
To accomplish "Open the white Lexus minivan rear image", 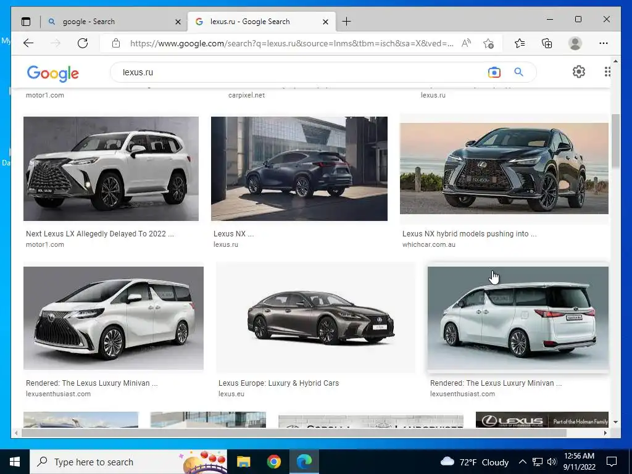I will pyautogui.click(x=518, y=318).
